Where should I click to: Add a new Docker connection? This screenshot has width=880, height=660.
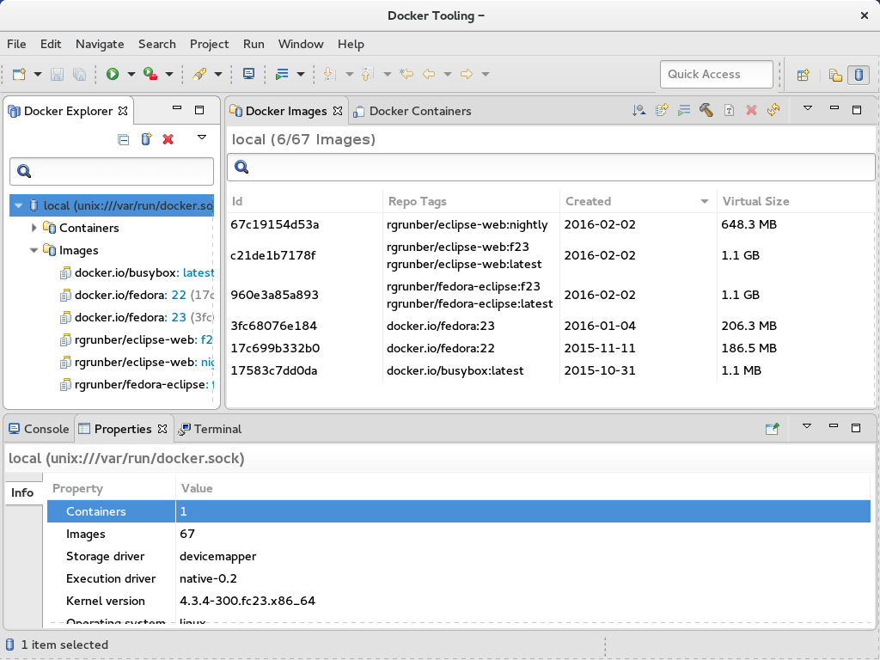pos(145,139)
